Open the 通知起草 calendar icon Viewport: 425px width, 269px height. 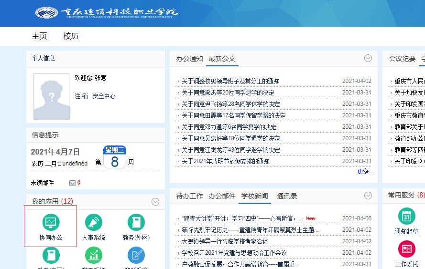click(x=406, y=216)
